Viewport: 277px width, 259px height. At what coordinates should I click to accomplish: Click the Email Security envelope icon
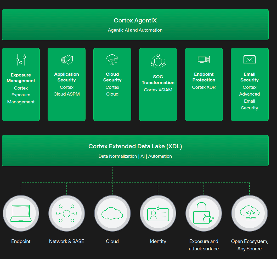[250, 60]
